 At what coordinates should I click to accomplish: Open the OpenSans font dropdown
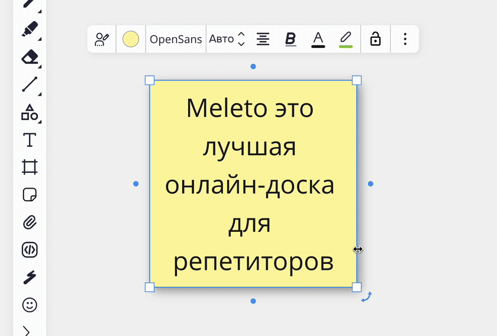(176, 39)
